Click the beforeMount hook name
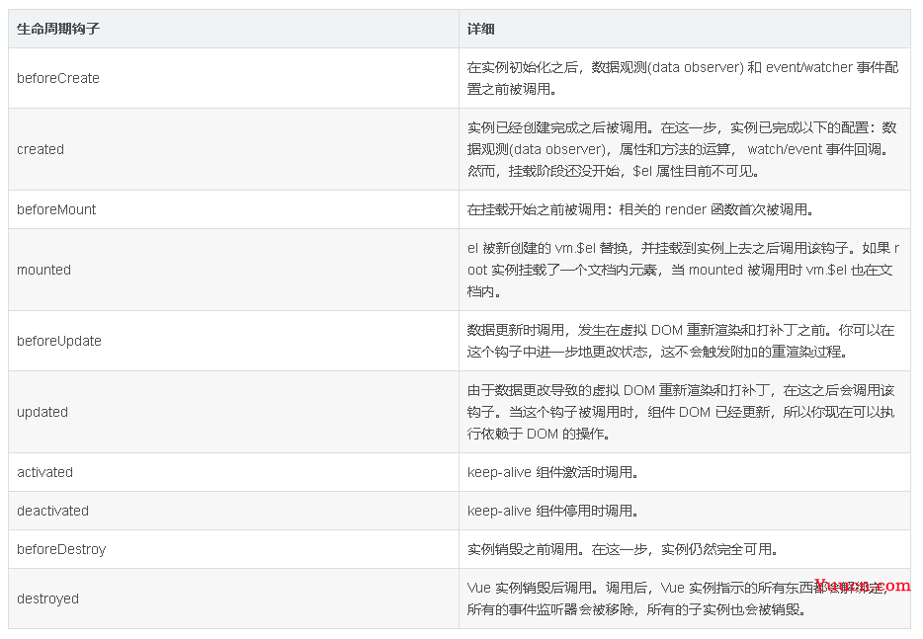 point(56,209)
